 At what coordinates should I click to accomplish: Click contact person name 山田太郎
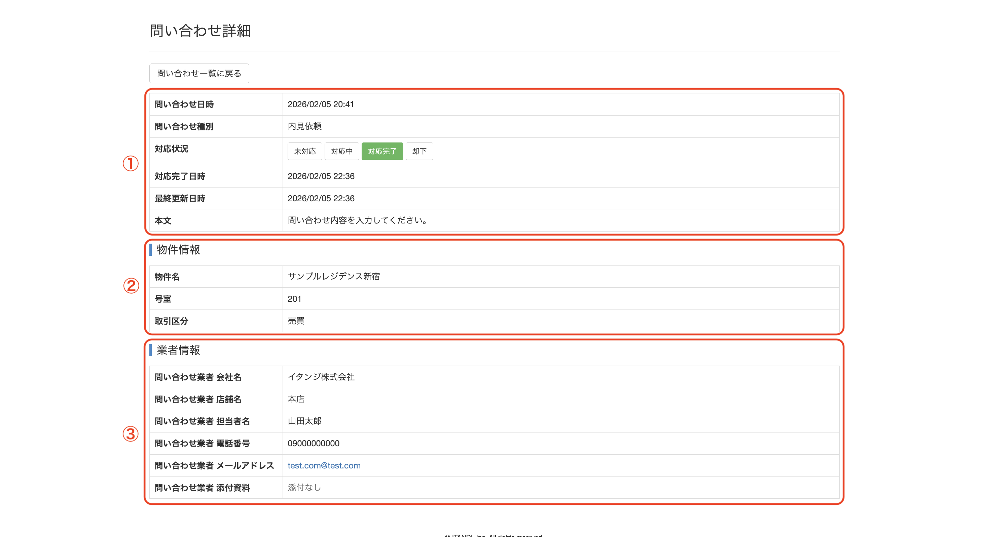pos(304,421)
